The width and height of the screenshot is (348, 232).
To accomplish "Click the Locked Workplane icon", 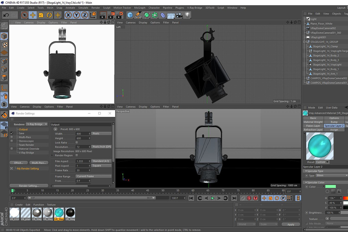I will (4, 125).
